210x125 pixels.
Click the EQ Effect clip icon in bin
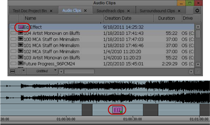tap(21, 27)
